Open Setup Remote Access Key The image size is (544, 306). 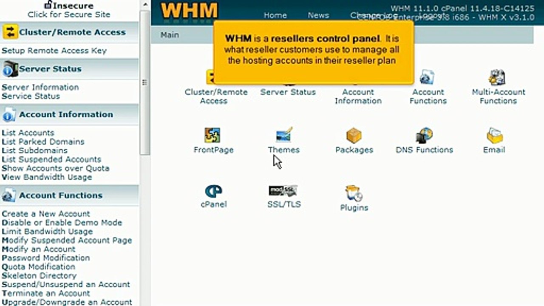click(54, 51)
